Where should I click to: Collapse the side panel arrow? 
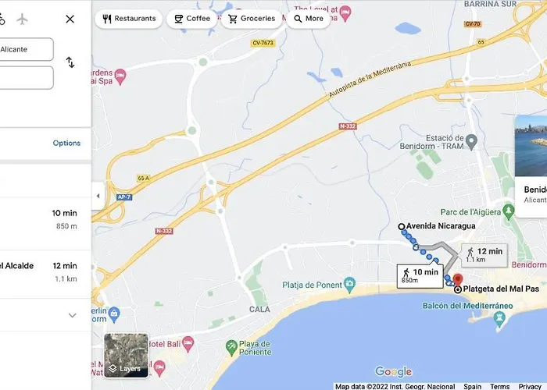click(x=98, y=196)
